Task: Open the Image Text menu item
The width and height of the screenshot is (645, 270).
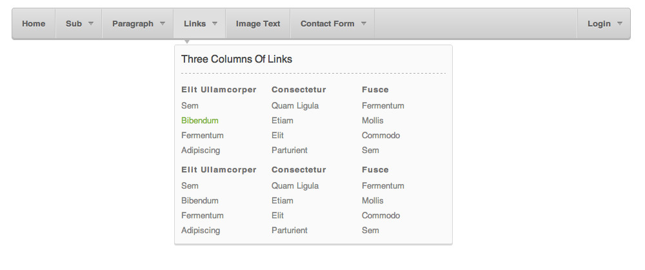Action: 258,24
